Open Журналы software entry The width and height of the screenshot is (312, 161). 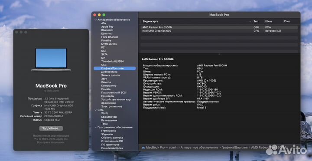(107, 134)
